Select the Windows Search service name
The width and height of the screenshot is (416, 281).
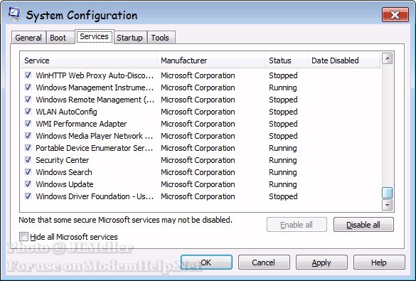point(64,172)
